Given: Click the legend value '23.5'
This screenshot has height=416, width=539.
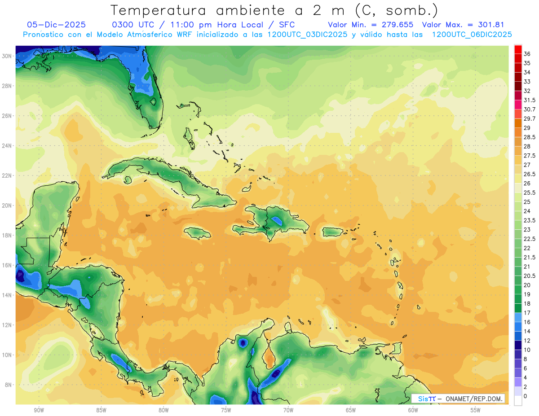Looking at the screenshot, I should pos(530,220).
